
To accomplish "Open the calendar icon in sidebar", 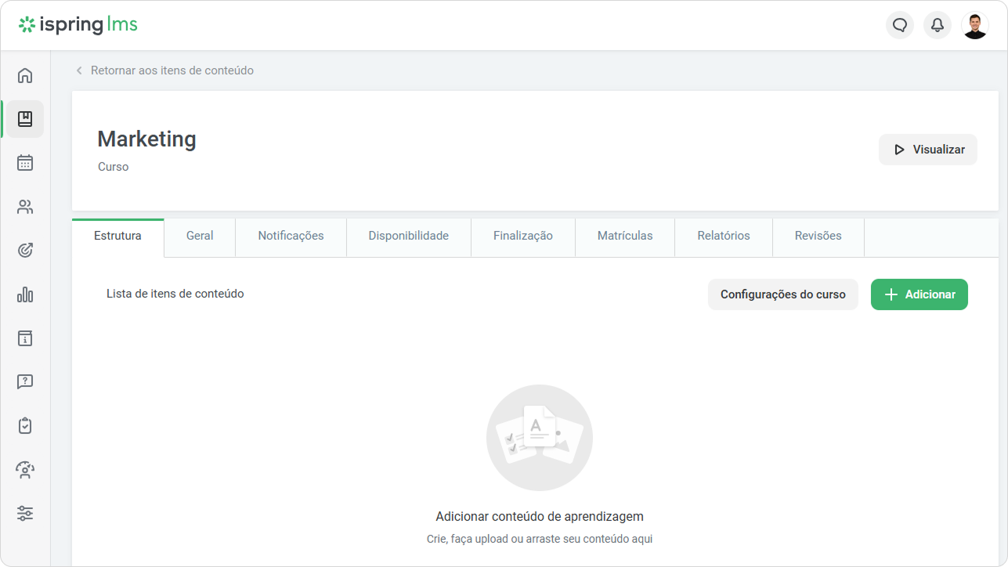I will pos(25,163).
